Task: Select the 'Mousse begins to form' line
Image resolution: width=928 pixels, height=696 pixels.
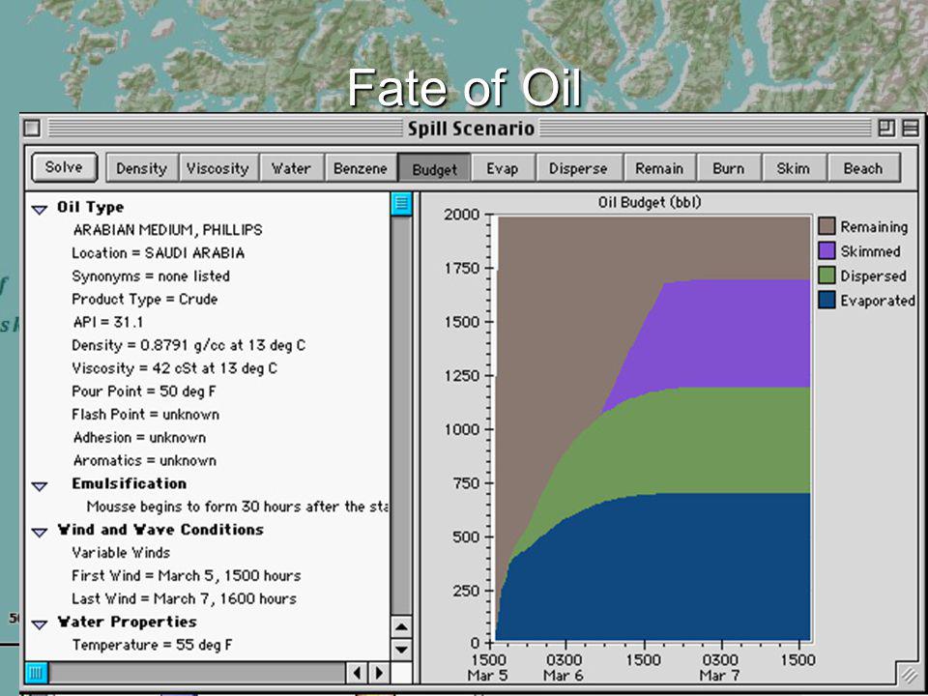Action: [x=238, y=507]
